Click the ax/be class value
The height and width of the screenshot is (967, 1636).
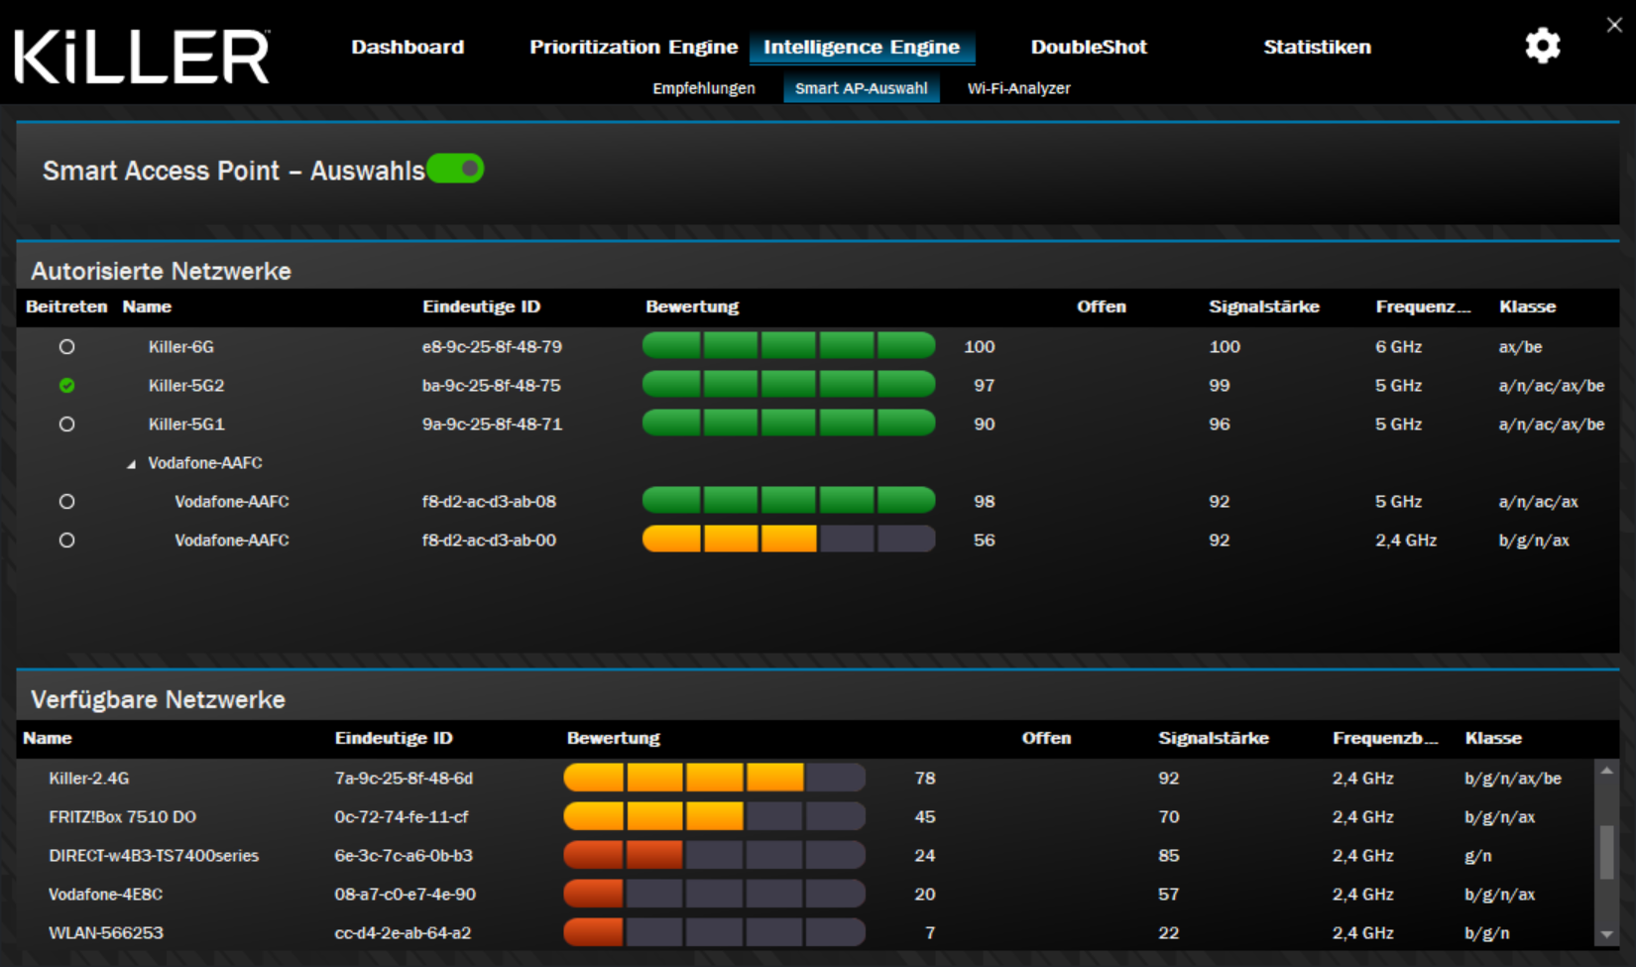click(x=1520, y=347)
